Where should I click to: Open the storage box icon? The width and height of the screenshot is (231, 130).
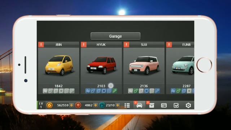(x=152, y=105)
